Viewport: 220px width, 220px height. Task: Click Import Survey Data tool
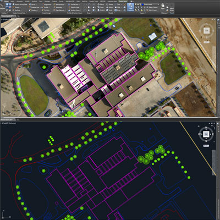pyautogui.click(x=19, y=4)
